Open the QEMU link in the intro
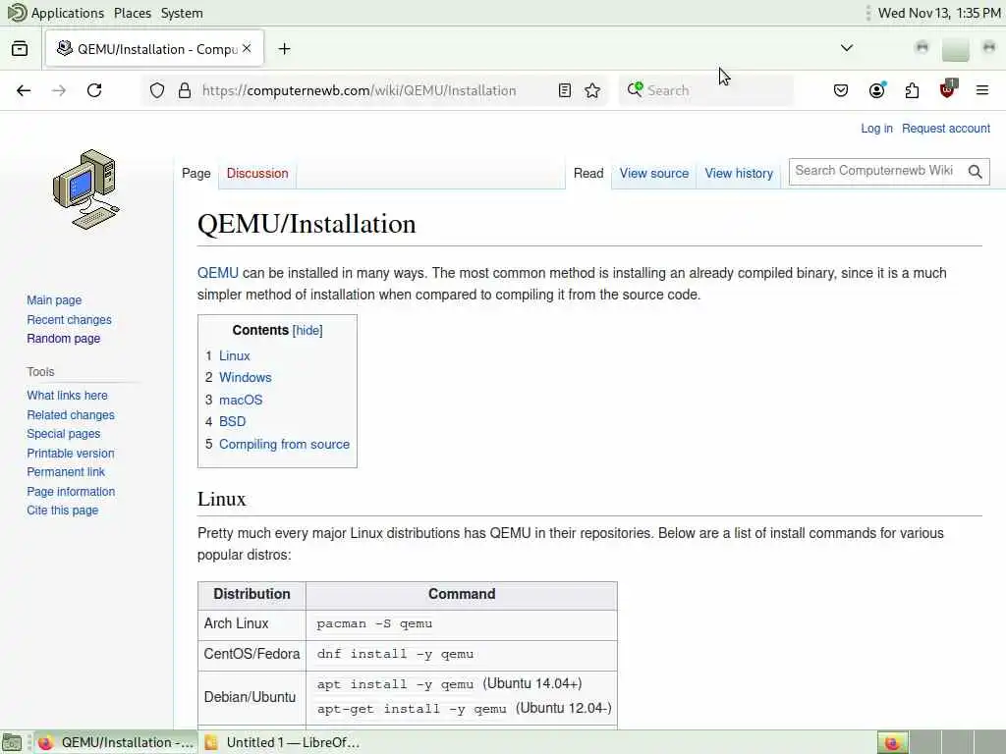This screenshot has width=1006, height=754. point(217,273)
